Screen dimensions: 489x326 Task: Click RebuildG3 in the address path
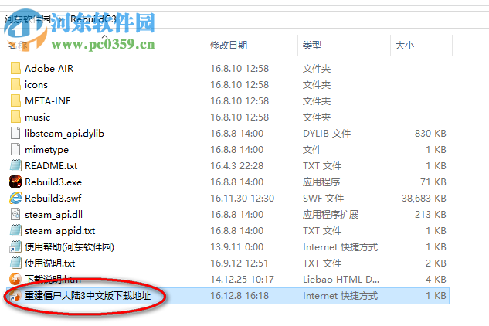tap(93, 19)
